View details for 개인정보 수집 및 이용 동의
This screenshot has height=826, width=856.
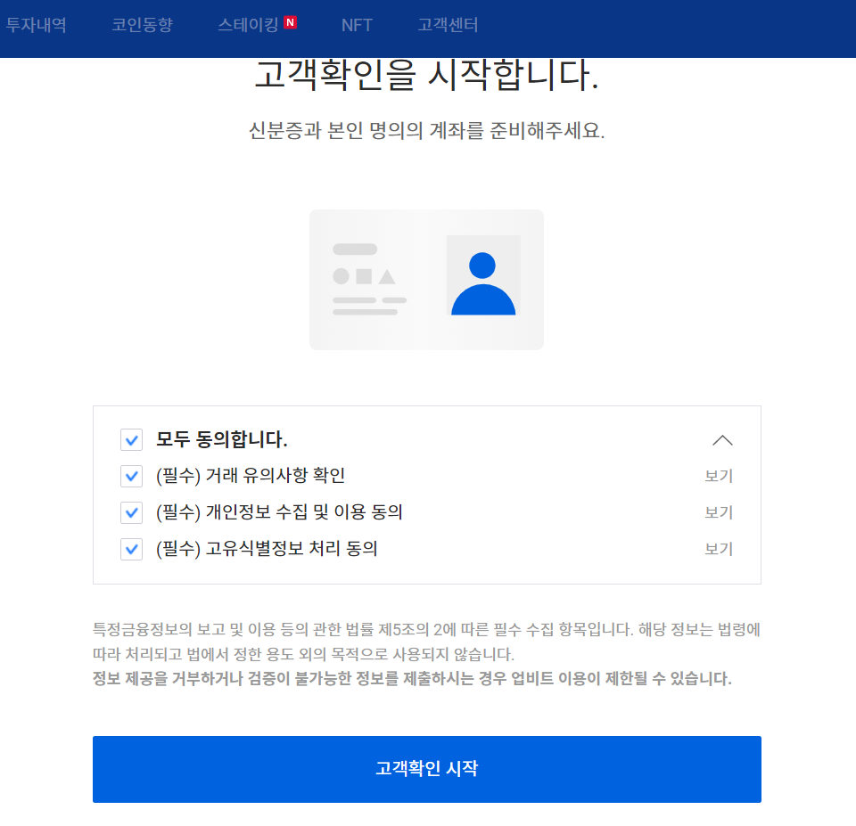coord(719,513)
